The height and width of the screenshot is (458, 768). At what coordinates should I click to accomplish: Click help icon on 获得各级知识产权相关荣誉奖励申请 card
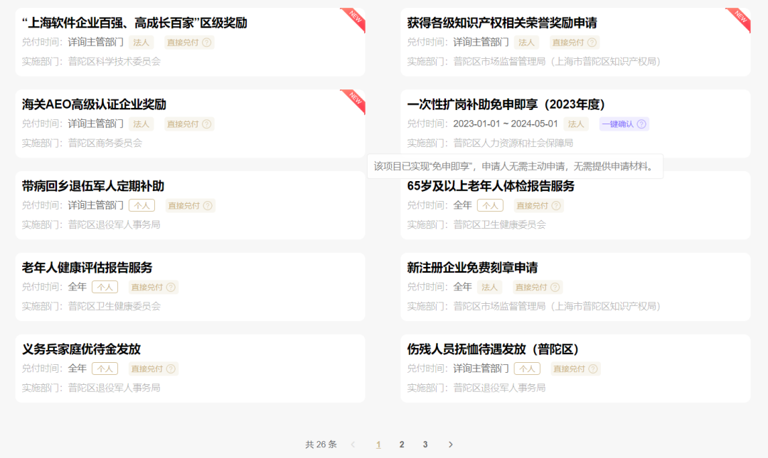click(x=592, y=43)
